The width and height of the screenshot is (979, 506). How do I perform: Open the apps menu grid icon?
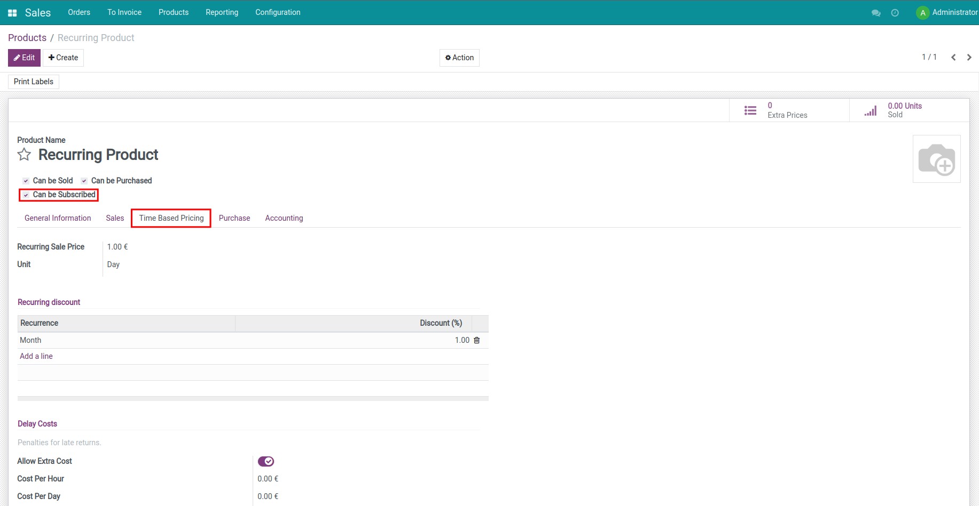tap(12, 12)
